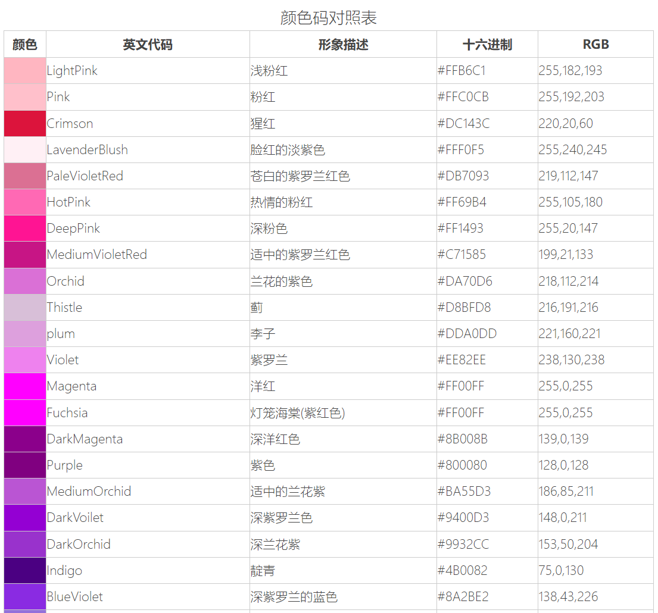Screen dimensions: 658x613
Task: Click the 颜色 column header
Action: (24, 44)
